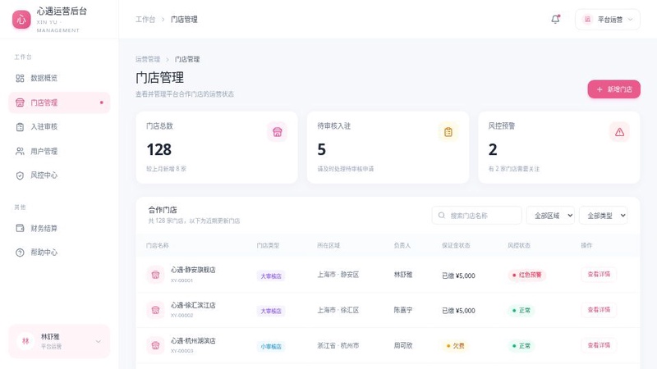Image resolution: width=657 pixels, height=369 pixels.
Task: Click 运营管理 breadcrumb link
Action: coord(148,59)
